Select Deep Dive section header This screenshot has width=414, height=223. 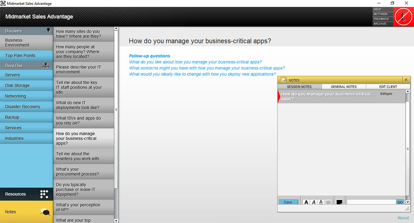click(27, 66)
